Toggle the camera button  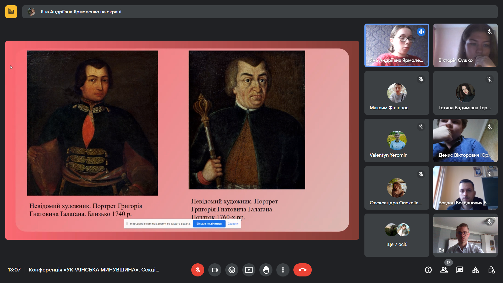pos(215,270)
